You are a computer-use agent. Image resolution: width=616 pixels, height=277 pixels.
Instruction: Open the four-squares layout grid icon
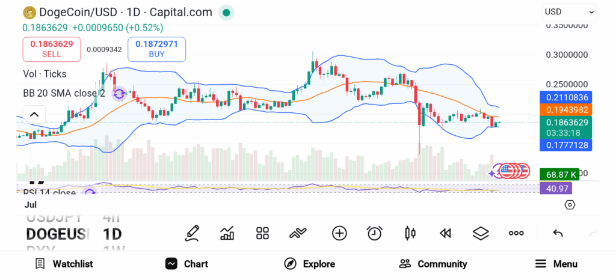[262, 233]
